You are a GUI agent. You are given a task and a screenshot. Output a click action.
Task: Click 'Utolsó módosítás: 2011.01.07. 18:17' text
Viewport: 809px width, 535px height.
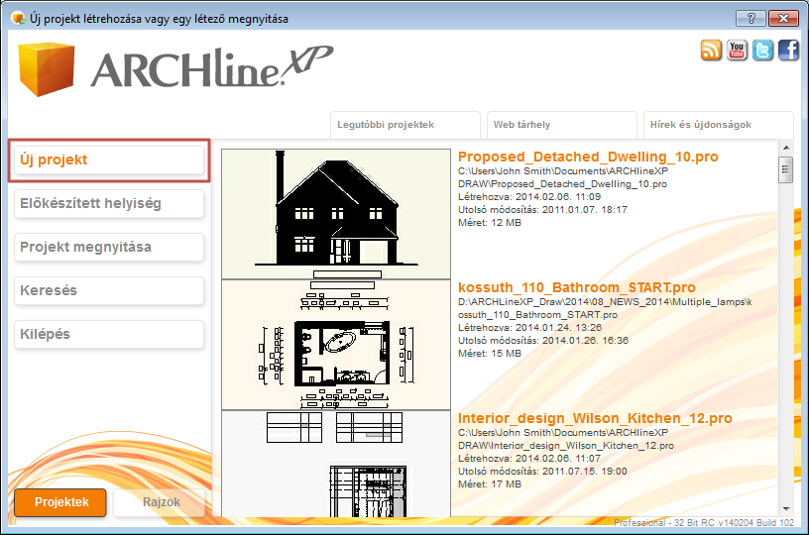(542, 210)
